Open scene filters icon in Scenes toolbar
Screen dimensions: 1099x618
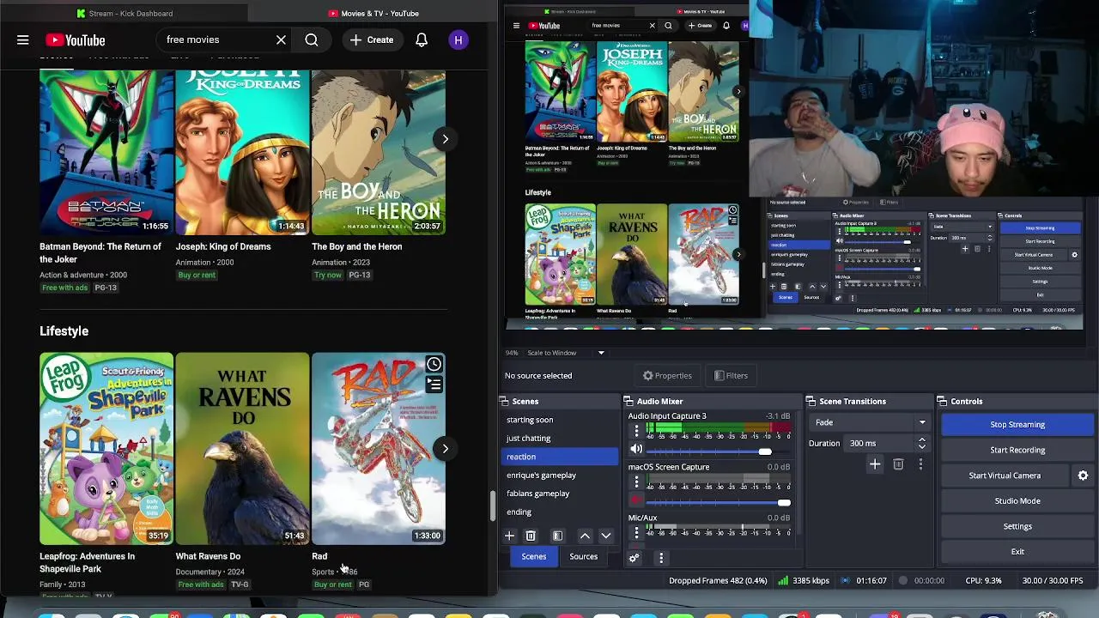557,536
